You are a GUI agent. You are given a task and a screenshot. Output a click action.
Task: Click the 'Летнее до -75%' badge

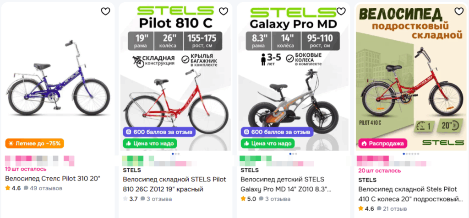click(35, 144)
